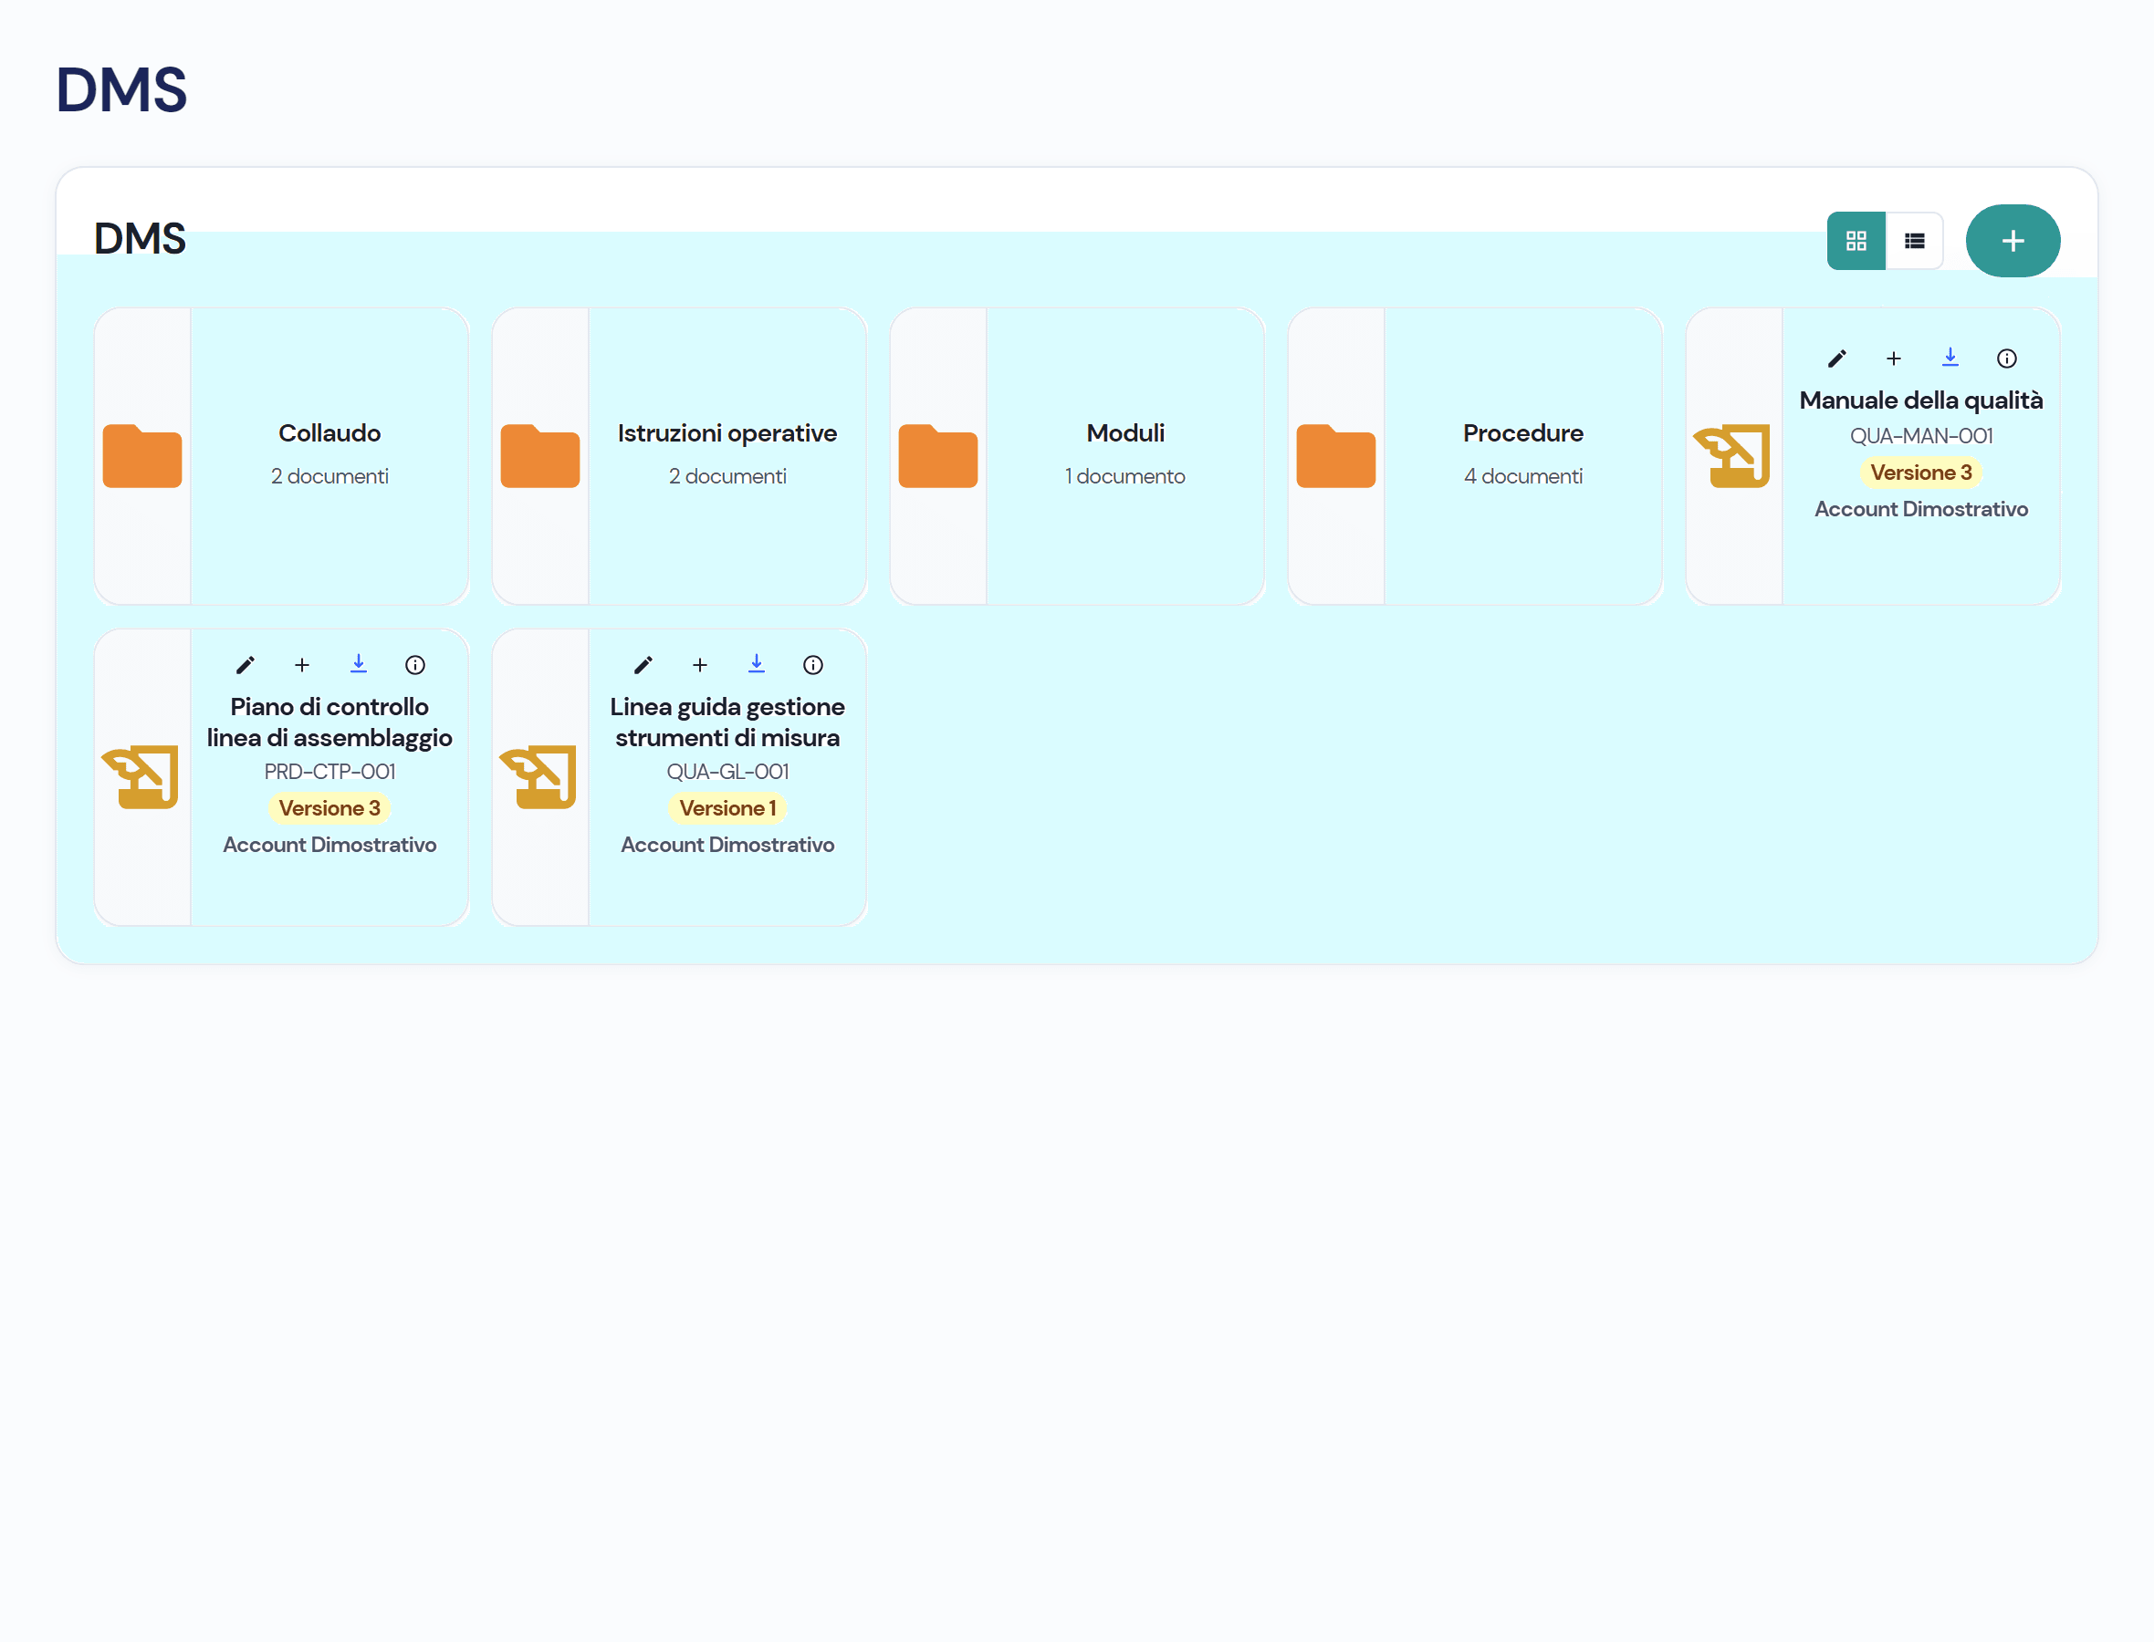Click Linea guida gestione document file icon

click(x=538, y=777)
